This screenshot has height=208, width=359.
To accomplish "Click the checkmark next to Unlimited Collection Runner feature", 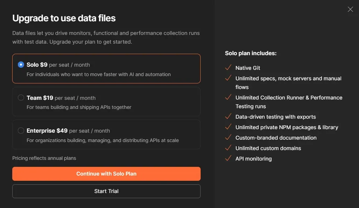I will pos(228,97).
